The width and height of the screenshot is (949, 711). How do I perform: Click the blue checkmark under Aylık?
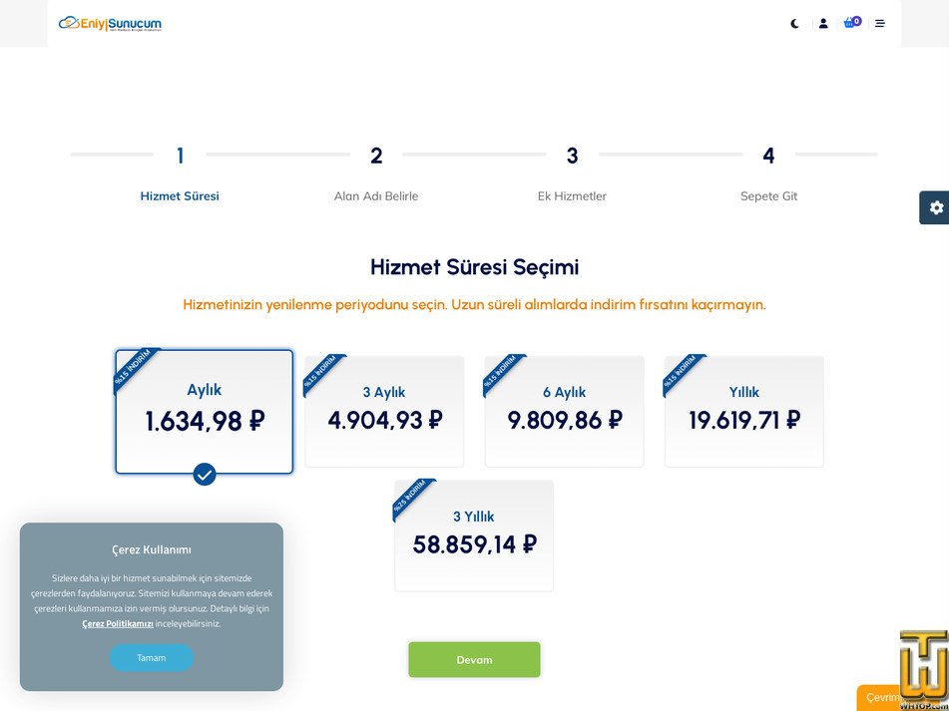pyautogui.click(x=205, y=474)
